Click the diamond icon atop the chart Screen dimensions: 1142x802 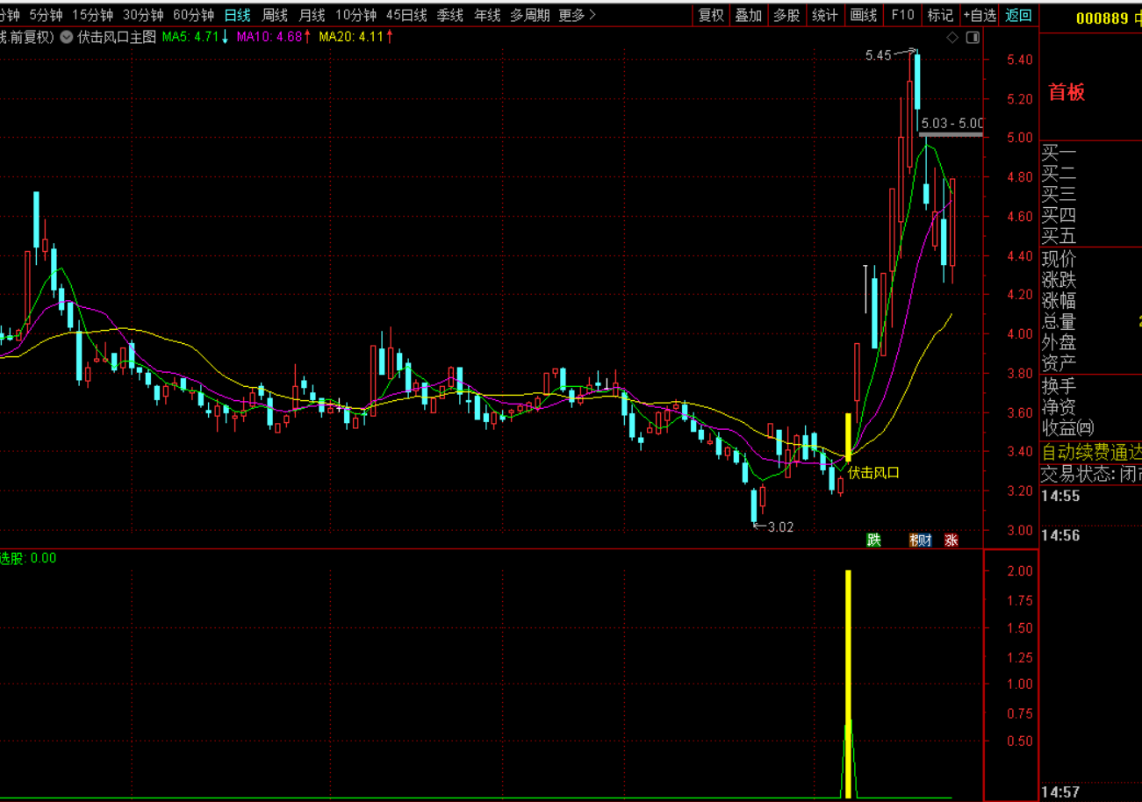tap(952, 38)
